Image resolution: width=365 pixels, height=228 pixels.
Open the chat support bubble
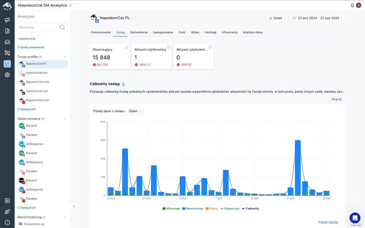(355, 218)
